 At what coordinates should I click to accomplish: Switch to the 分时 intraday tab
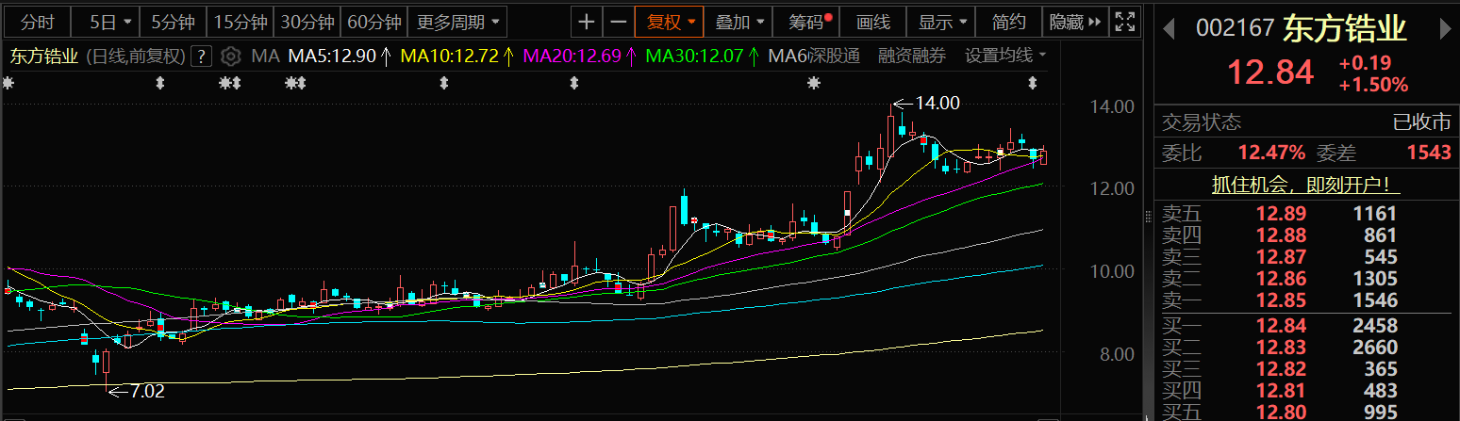pos(38,22)
